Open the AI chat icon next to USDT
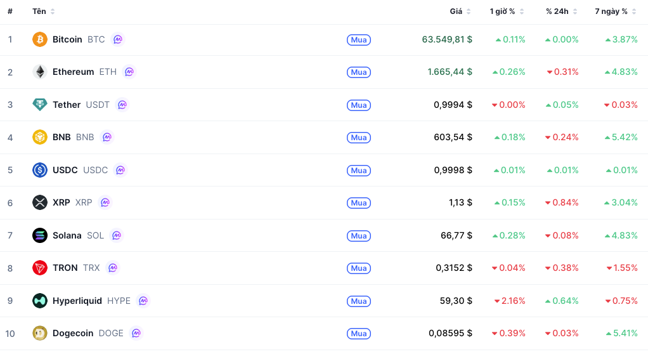The height and width of the screenshot is (354, 648). pos(122,105)
